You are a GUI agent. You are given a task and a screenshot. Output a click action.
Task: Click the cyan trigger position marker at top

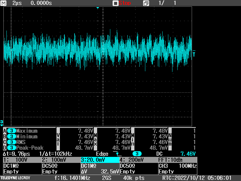pyautogui.click(x=98, y=8)
